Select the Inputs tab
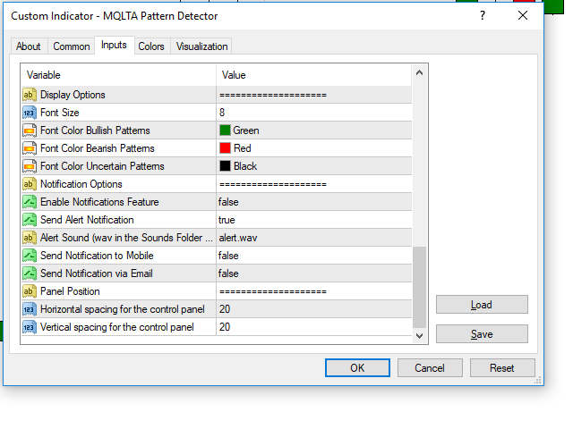 [x=114, y=45]
